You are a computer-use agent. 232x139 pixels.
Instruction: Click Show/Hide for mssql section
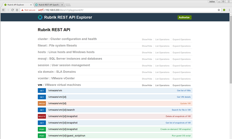147,59
